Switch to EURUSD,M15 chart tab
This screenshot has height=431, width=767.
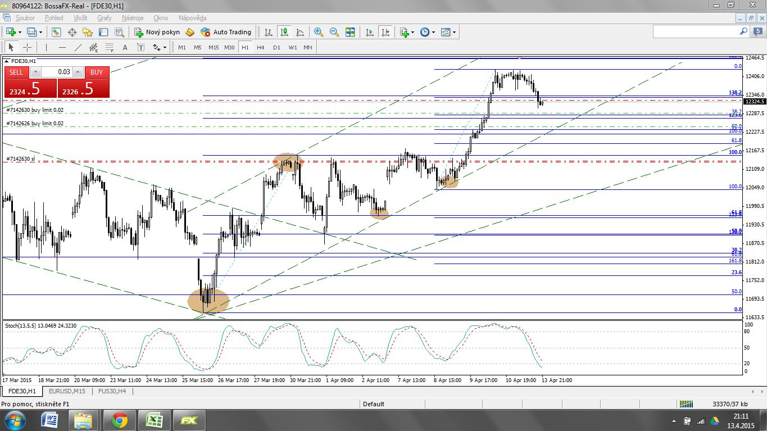tap(67, 391)
